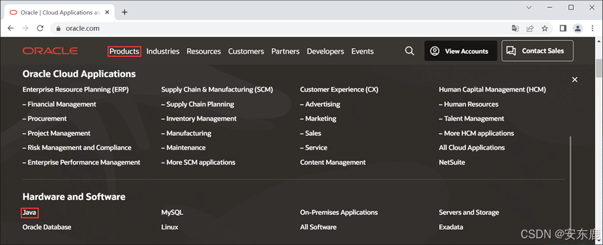This screenshot has width=603, height=245.
Task: Open the Chrome three-dot menu
Action: click(592, 28)
